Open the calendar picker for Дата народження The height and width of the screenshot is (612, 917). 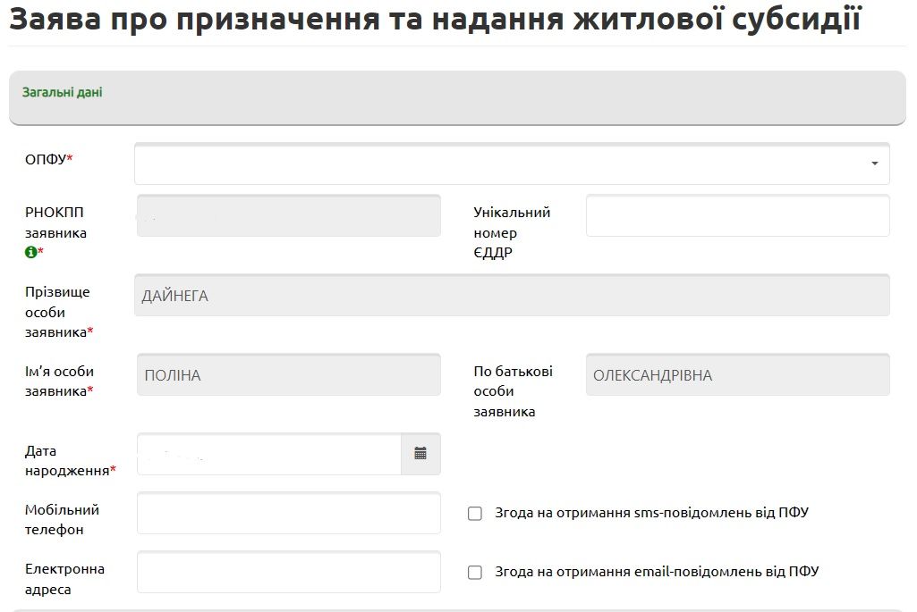click(x=421, y=454)
